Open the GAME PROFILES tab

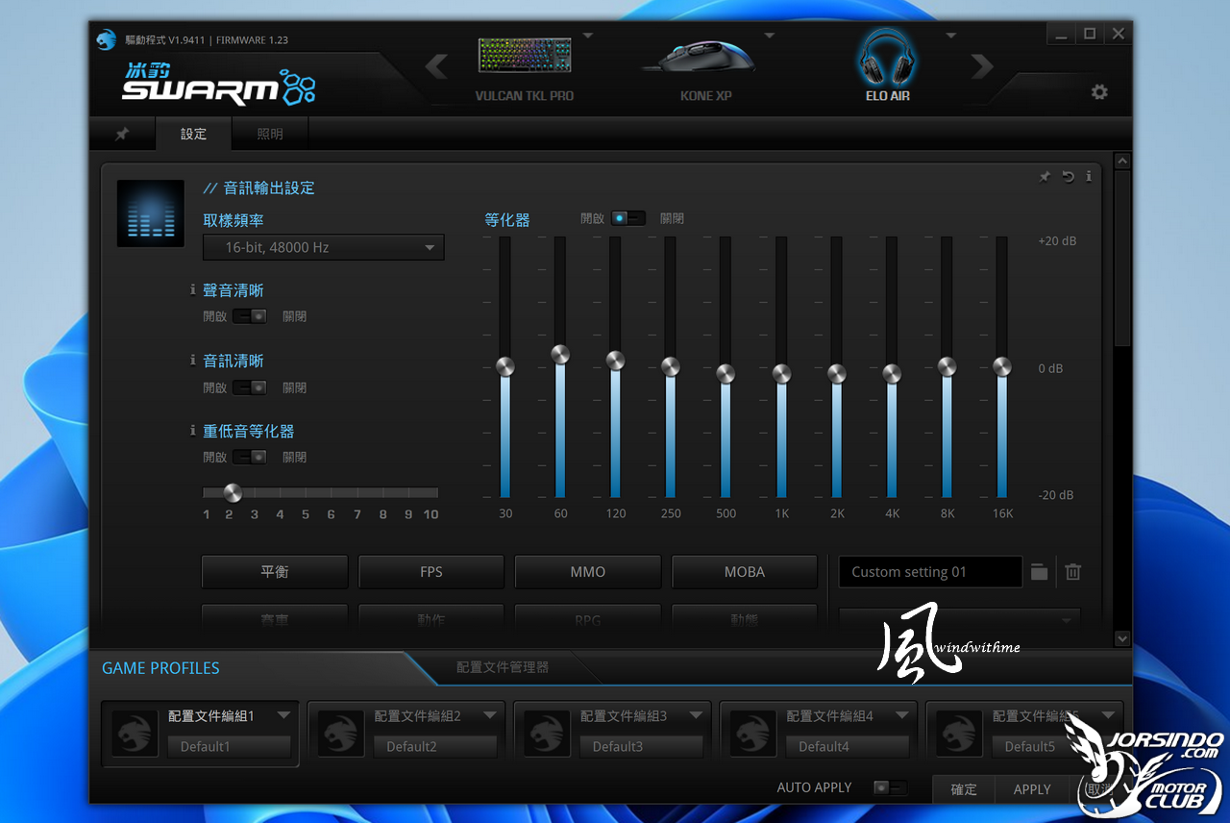tap(160, 668)
